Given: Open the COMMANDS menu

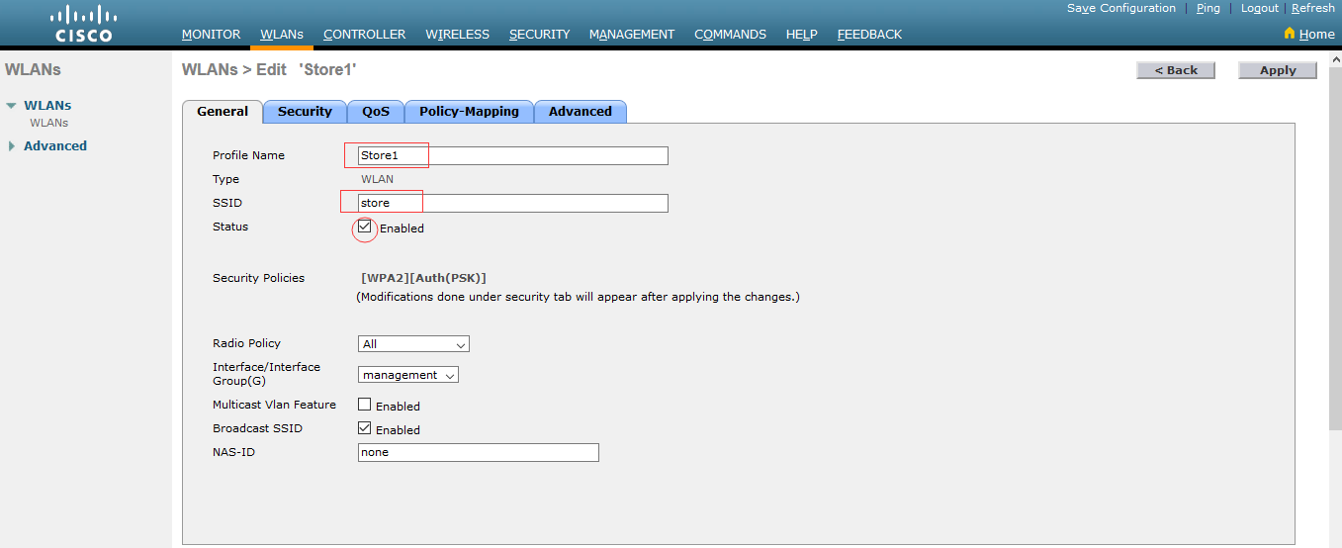Looking at the screenshot, I should (730, 34).
